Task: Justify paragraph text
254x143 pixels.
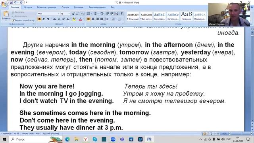Action: pyautogui.click(x=102, y=19)
